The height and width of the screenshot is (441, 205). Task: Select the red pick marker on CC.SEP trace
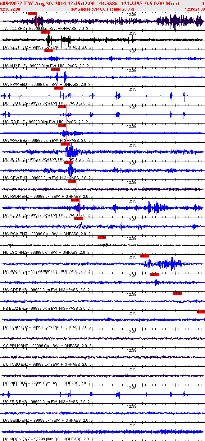66,144
